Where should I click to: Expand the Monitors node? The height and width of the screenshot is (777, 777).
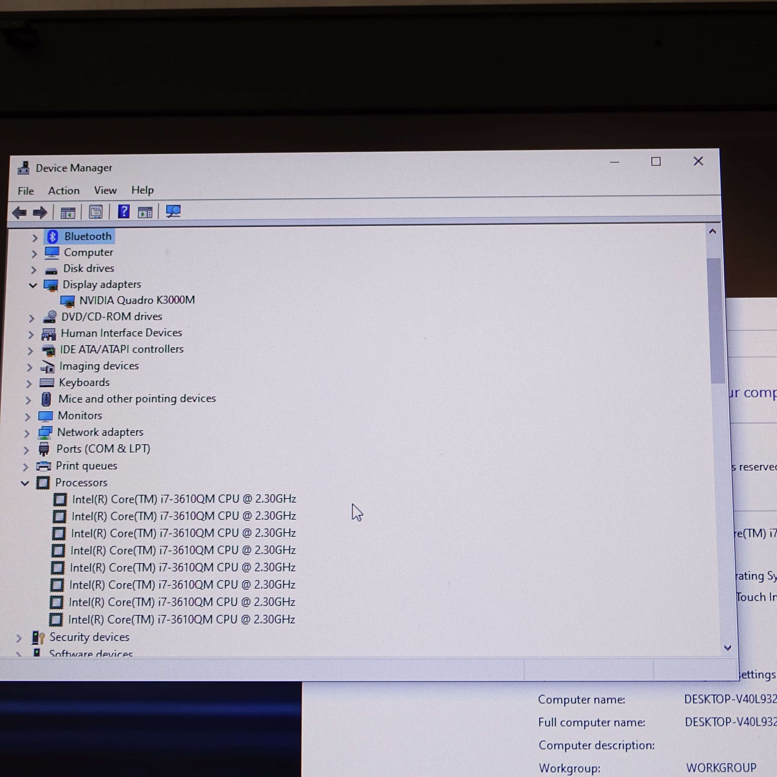pyautogui.click(x=28, y=417)
